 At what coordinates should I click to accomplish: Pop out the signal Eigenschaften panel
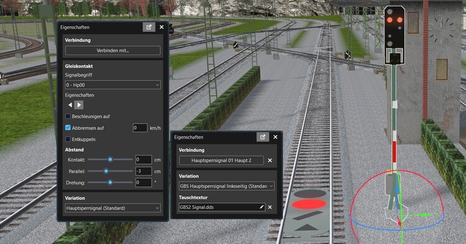[x=263, y=137]
